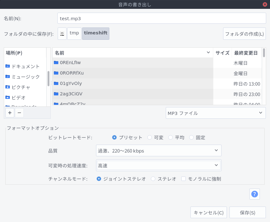270x222 pixels.
Task: Open the ピクチャ sidebar folder
Action: [x=22, y=87]
